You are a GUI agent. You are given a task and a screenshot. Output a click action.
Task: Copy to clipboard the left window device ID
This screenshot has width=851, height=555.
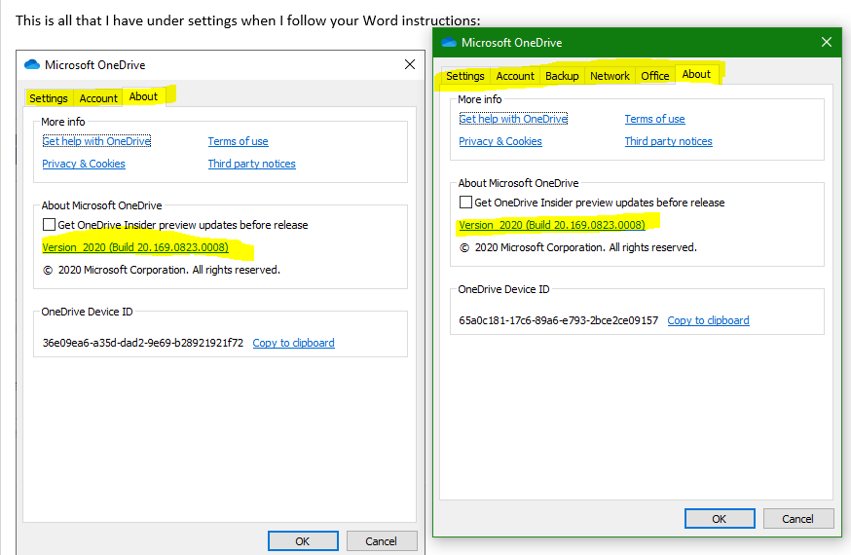(x=294, y=343)
